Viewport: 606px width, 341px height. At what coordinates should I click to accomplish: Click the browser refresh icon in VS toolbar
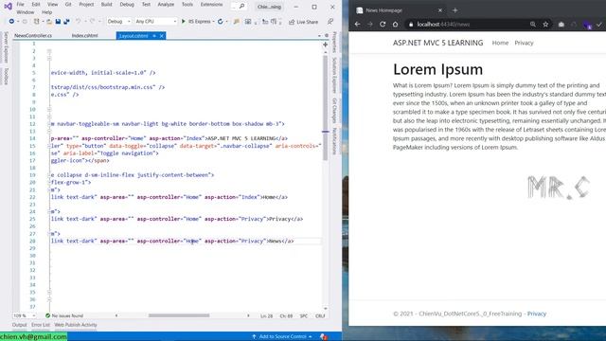tap(221, 22)
